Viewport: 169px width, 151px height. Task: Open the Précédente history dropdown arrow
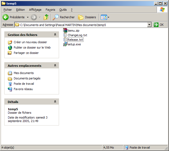click(x=28, y=17)
